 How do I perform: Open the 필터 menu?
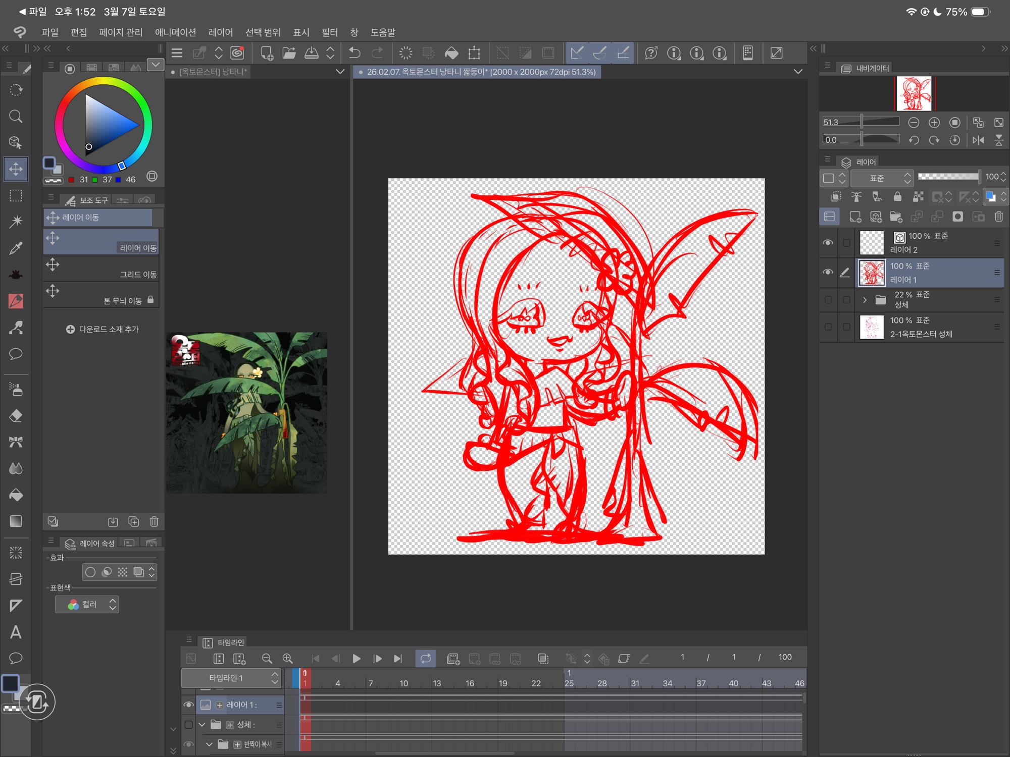329,32
